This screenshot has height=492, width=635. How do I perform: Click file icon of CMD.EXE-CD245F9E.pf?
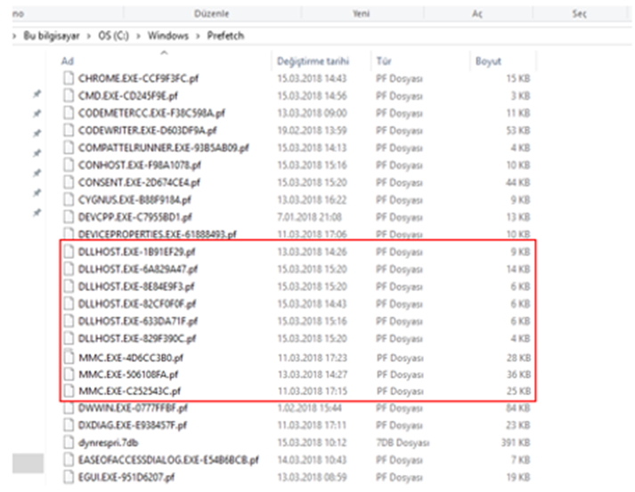coord(69,95)
